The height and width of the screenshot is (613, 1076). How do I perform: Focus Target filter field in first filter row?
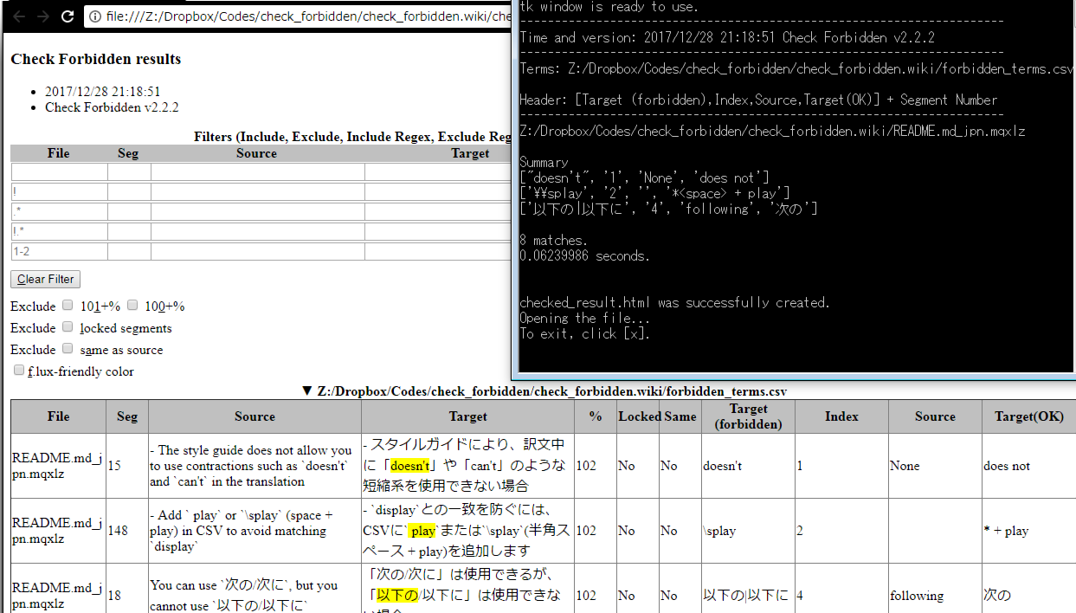click(438, 172)
